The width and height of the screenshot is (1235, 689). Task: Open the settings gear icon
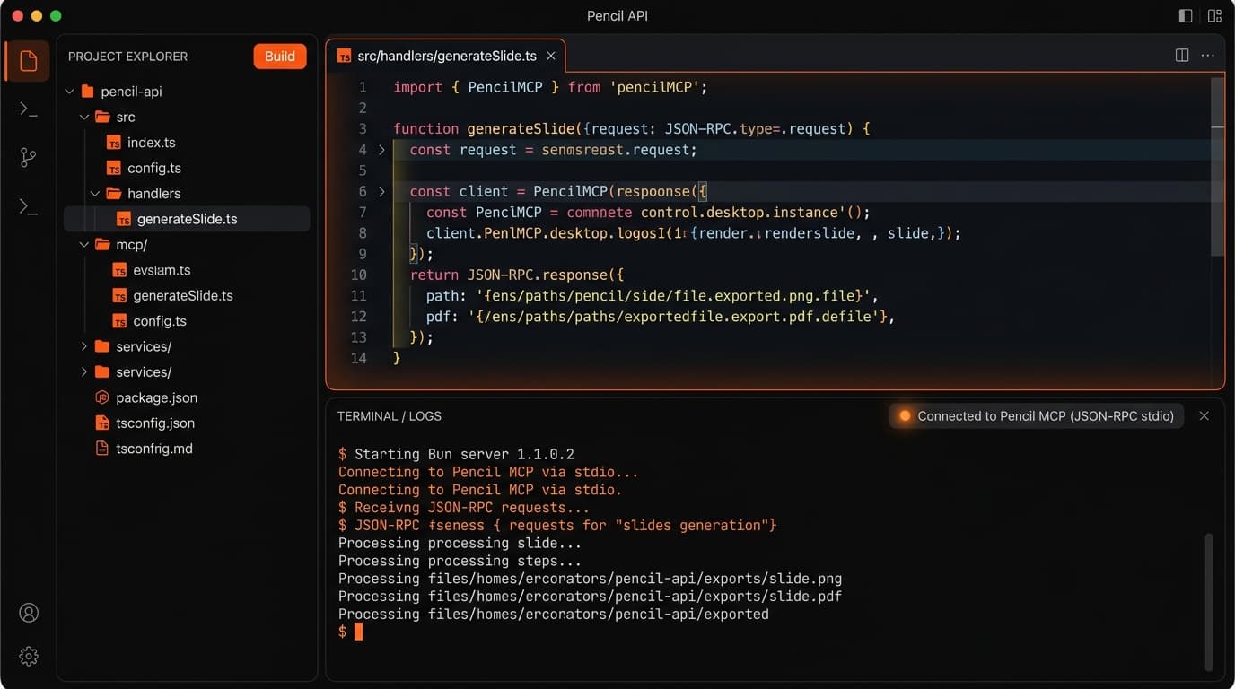click(28, 656)
